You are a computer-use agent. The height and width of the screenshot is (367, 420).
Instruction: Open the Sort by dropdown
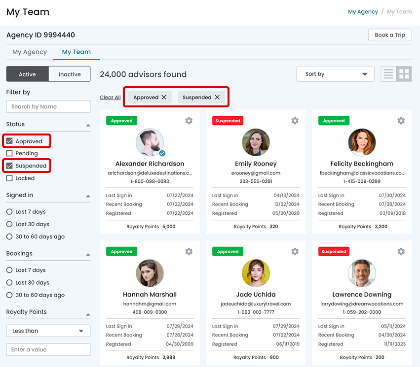point(336,74)
